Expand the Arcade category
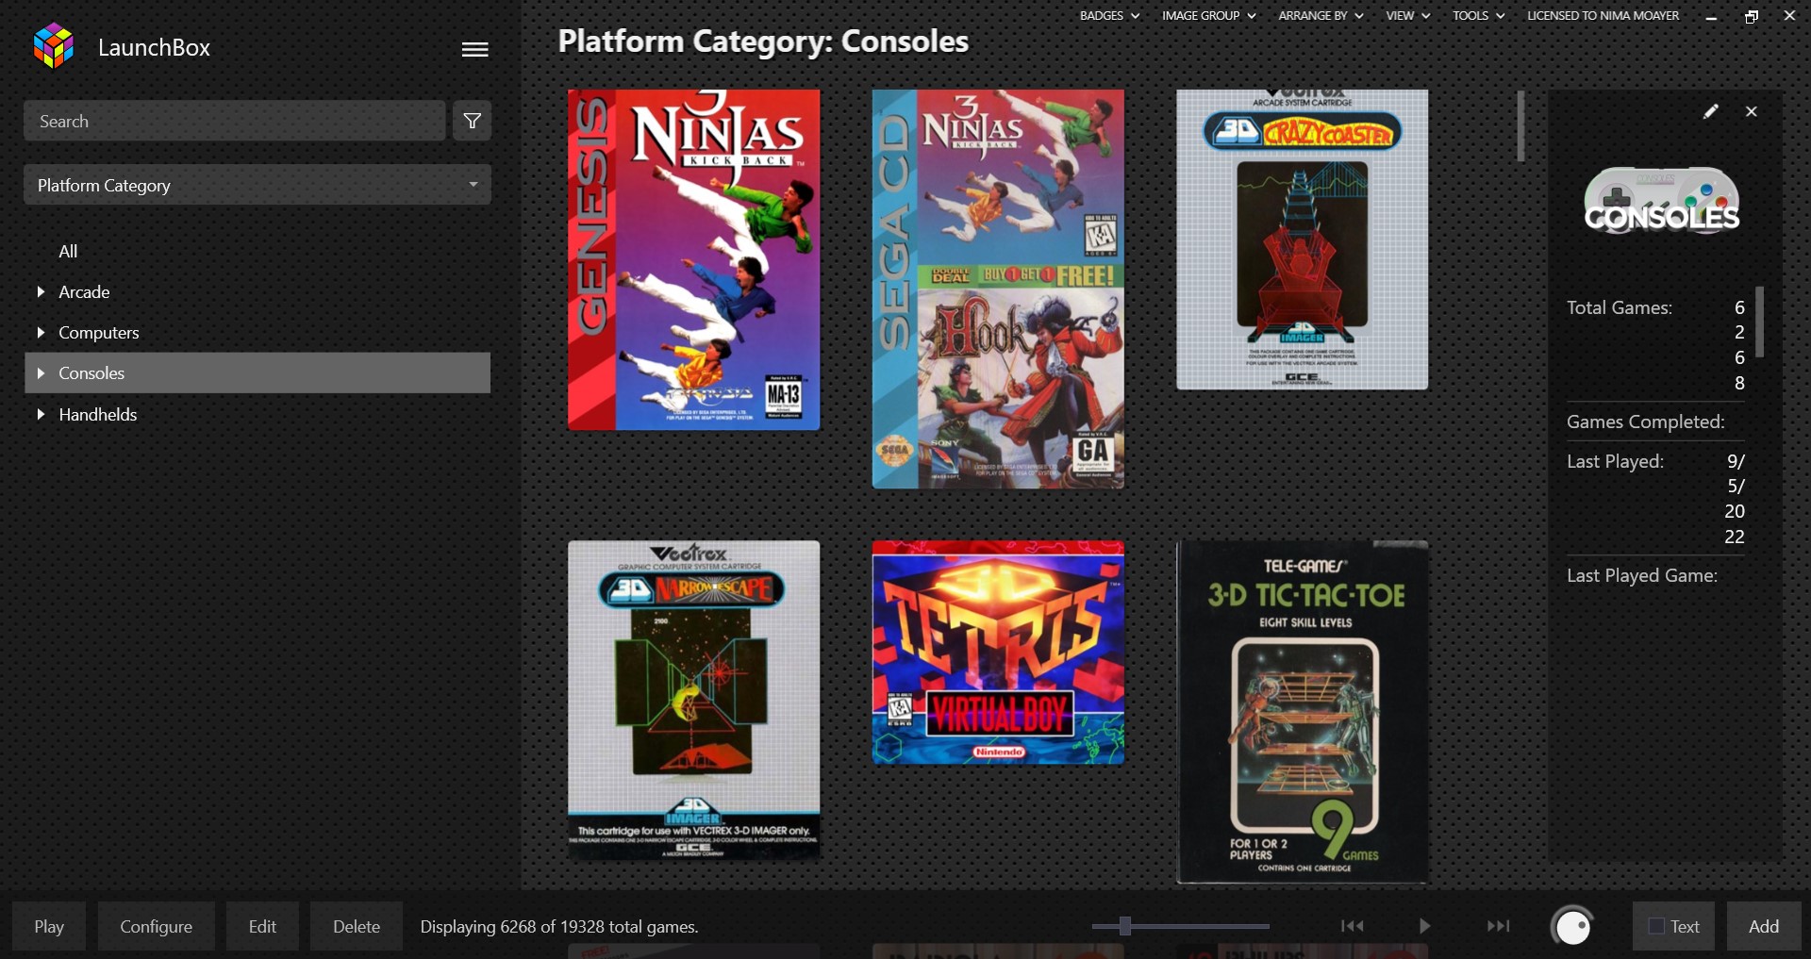Viewport: 1811px width, 959px height. point(41,292)
